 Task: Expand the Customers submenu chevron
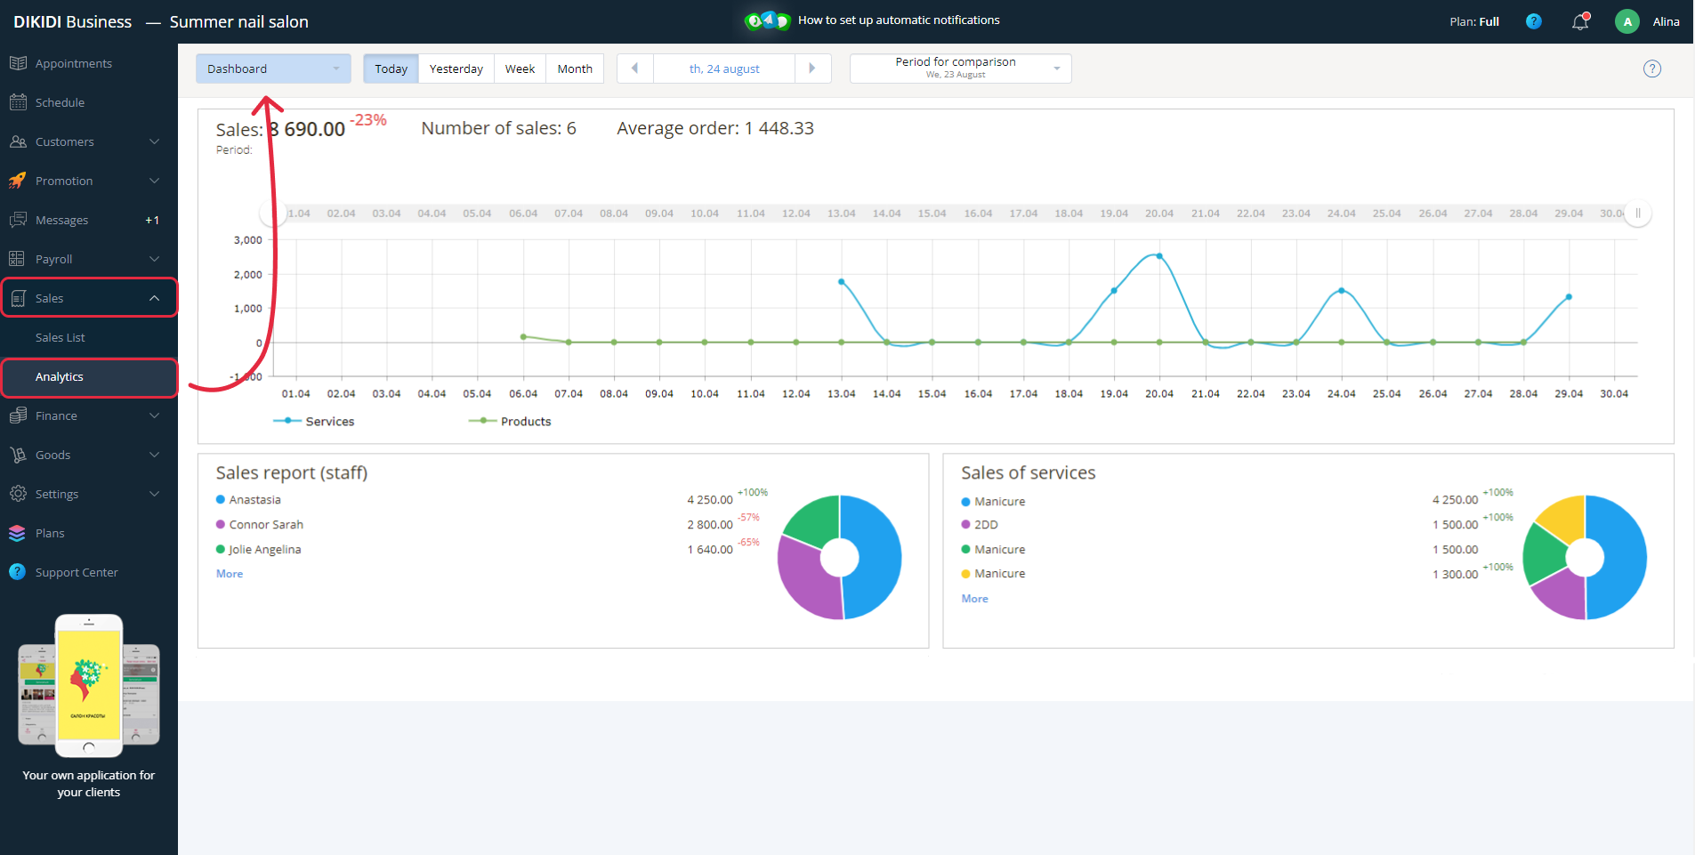tap(155, 141)
